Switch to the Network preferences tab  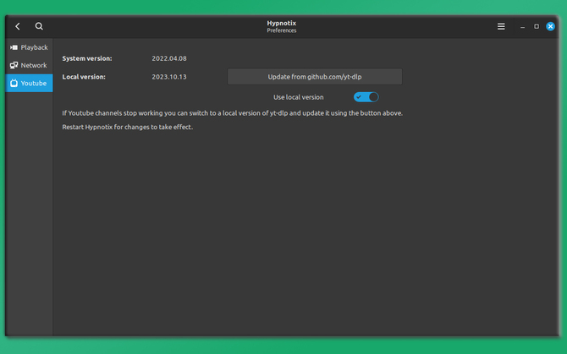click(x=29, y=65)
